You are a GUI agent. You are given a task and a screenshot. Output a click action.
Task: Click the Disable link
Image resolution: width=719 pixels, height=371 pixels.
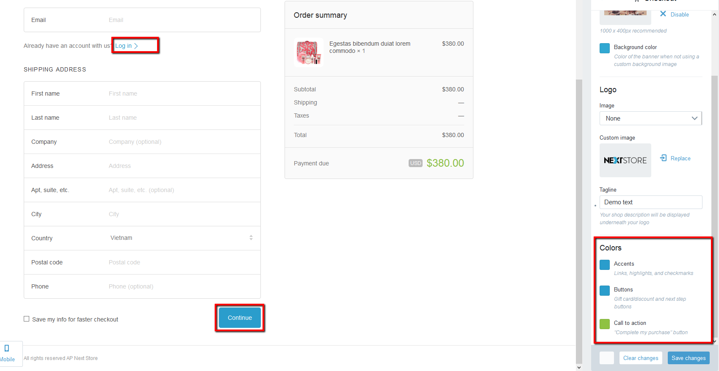(x=680, y=14)
